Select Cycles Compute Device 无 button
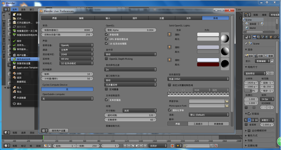 pyautogui.click(x=67, y=89)
